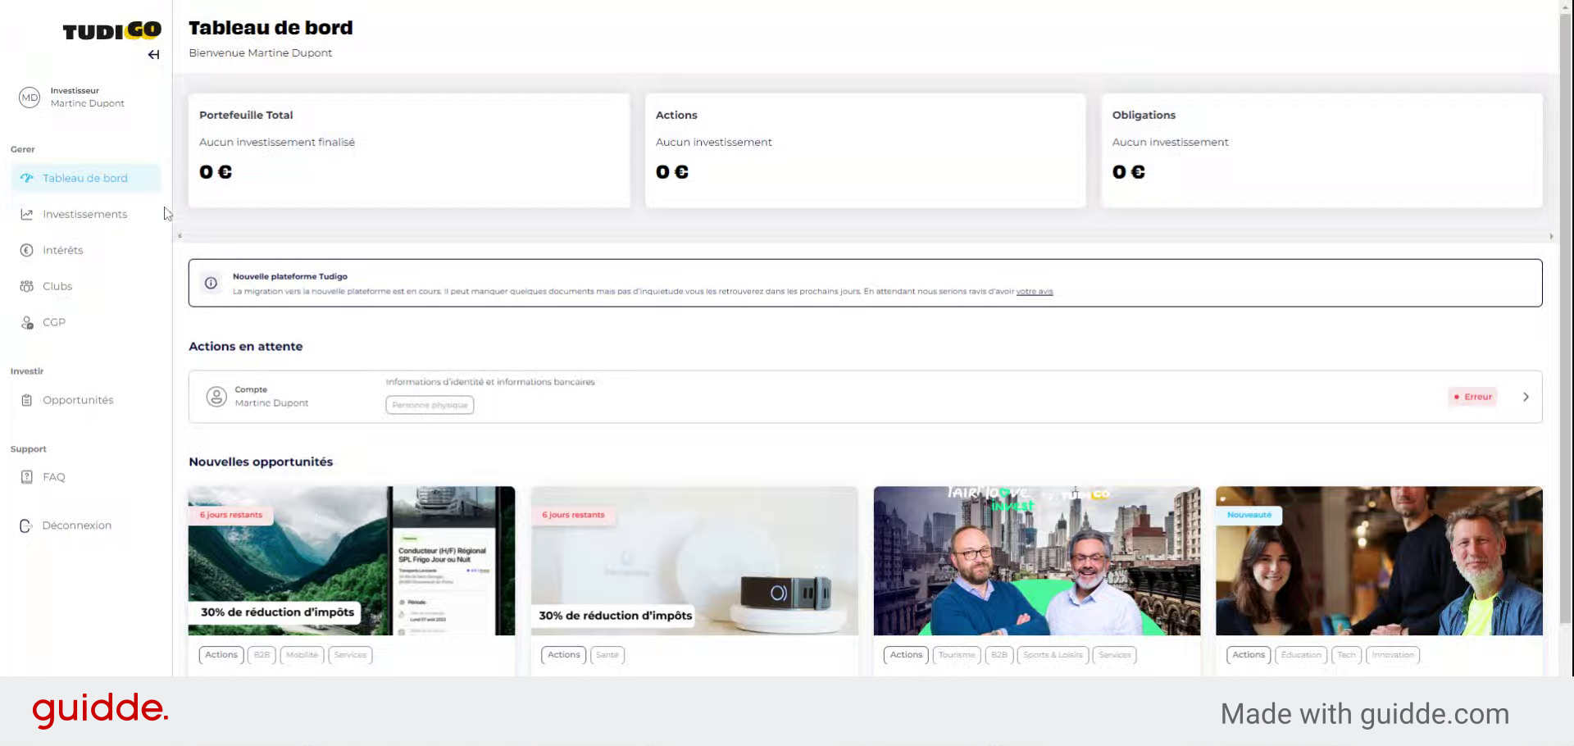Click 'Aucun investissement finalisé' text

(277, 142)
